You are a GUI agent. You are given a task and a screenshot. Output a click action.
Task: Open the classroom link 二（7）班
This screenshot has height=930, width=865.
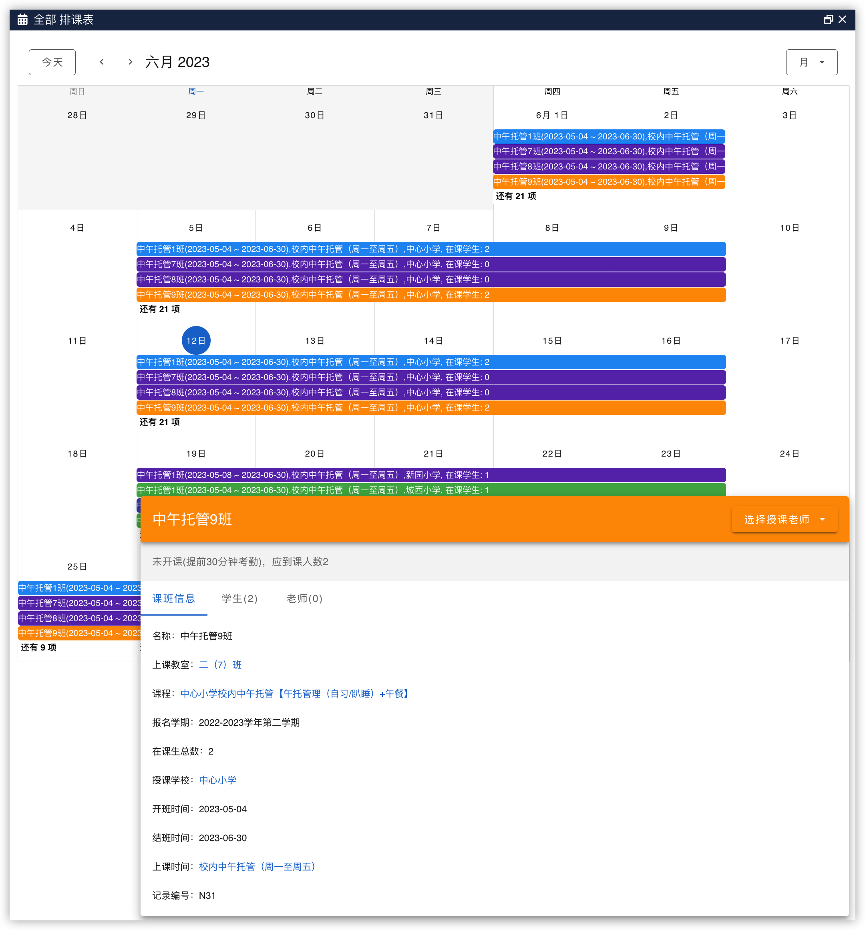220,665
